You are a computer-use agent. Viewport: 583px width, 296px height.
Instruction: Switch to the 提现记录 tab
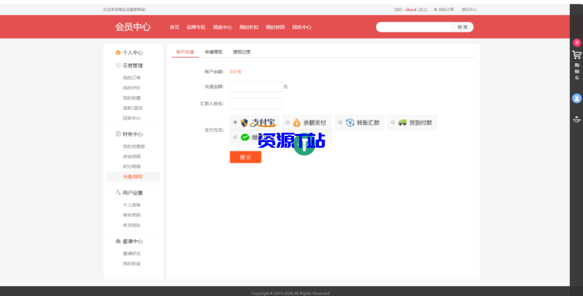pyautogui.click(x=242, y=52)
